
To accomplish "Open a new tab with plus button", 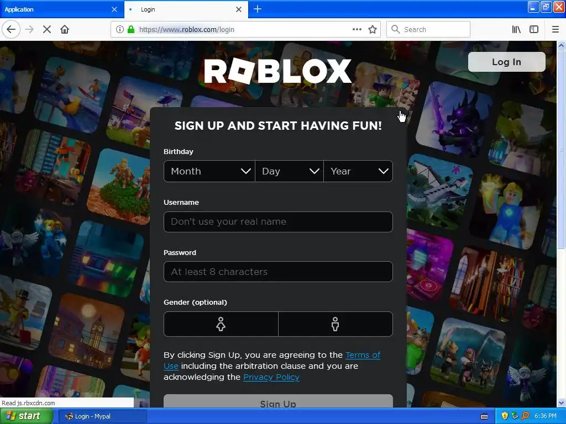I will click(258, 9).
